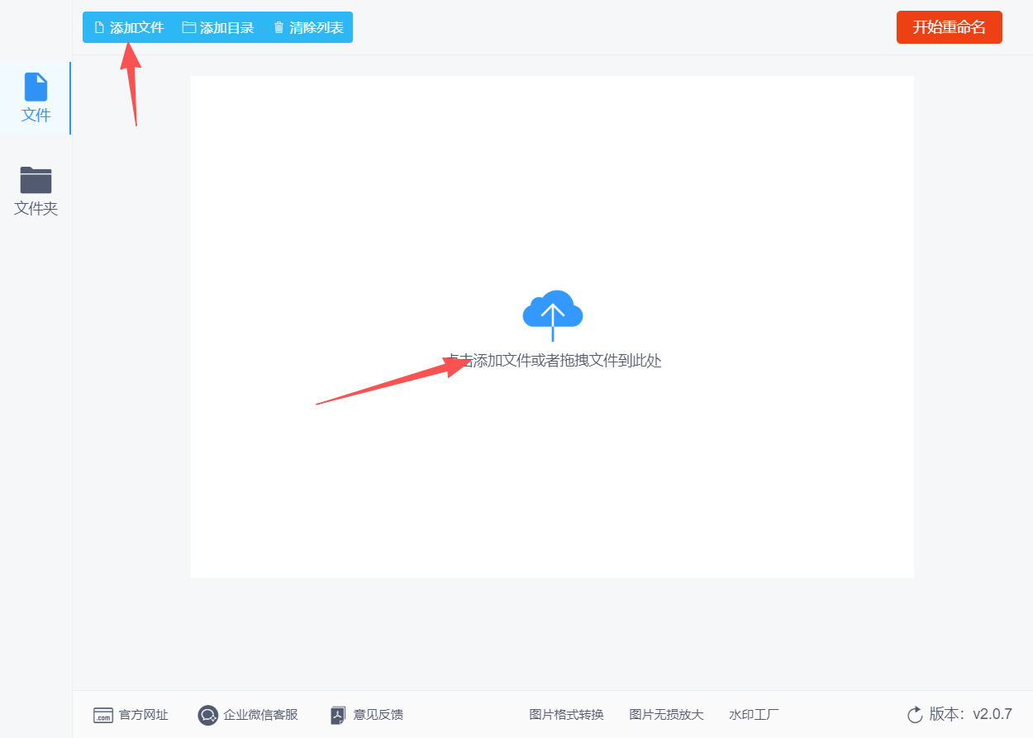Click the cloud upload icon

(x=553, y=315)
